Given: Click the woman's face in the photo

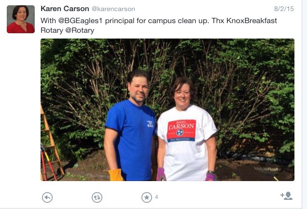Looking at the screenshot, I should coord(182,96).
